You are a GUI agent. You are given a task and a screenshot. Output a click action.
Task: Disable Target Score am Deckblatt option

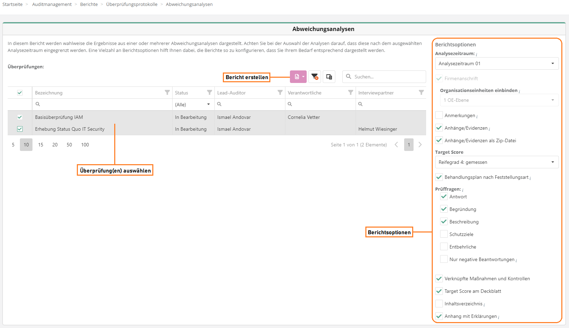point(439,291)
